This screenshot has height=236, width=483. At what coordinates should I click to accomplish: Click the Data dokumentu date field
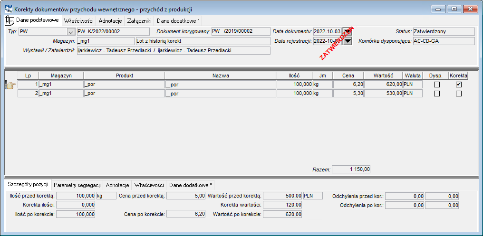[x=328, y=32]
